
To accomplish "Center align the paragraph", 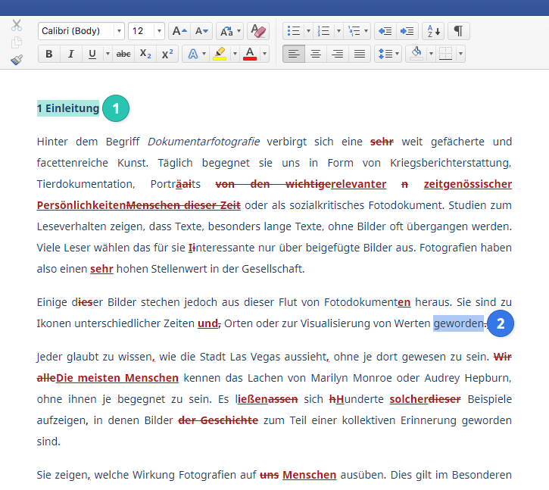I will (316, 54).
